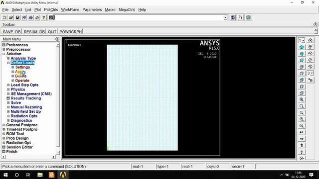Click the Reset Picking icon
This screenshot has height=179, width=319.
click(x=241, y=18)
